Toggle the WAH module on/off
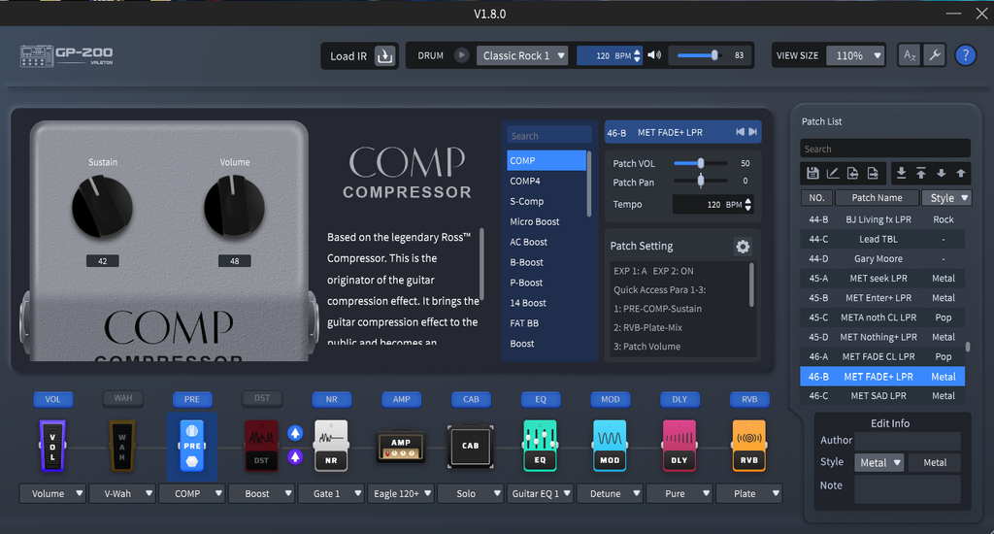Screen dimensions: 994x534 tap(123, 398)
